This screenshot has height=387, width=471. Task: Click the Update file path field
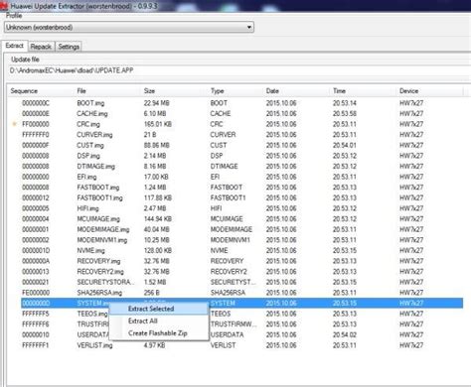tap(238, 70)
